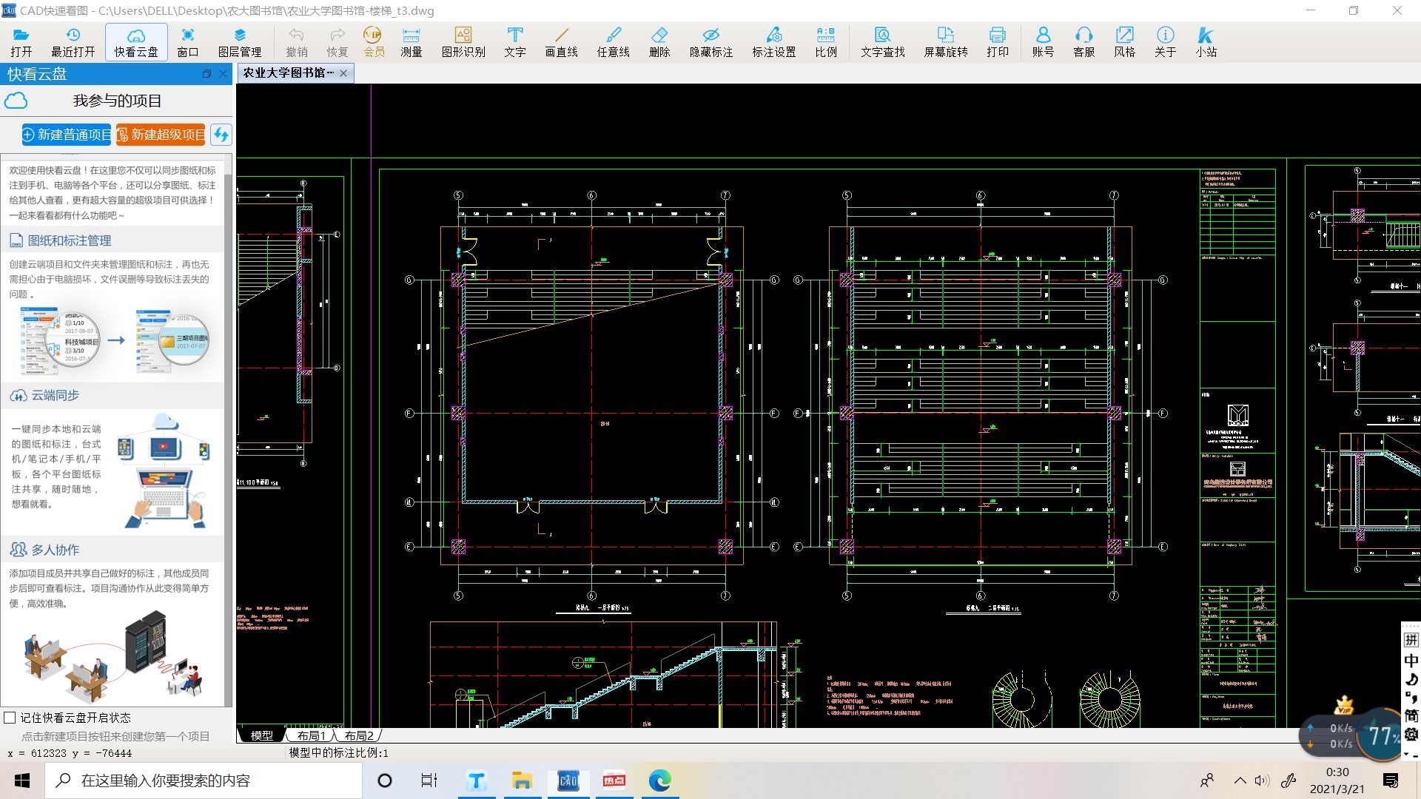Click the Windows search box
Screen dimensions: 1421x799
click(204, 781)
